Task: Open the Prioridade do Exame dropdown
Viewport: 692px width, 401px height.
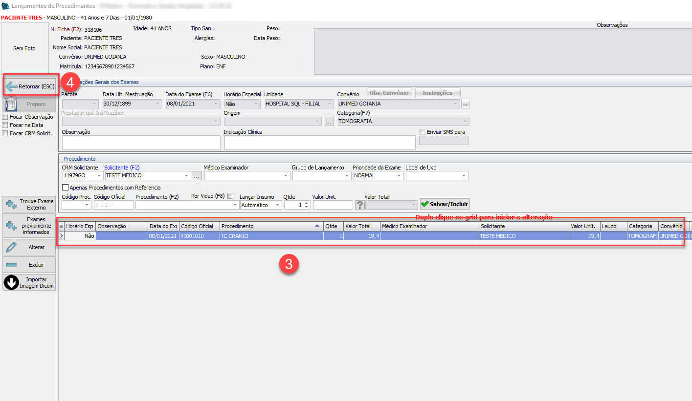Action: click(x=399, y=176)
